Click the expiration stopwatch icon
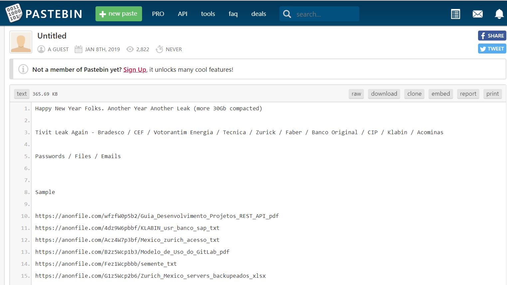This screenshot has height=285, width=507. click(x=159, y=49)
